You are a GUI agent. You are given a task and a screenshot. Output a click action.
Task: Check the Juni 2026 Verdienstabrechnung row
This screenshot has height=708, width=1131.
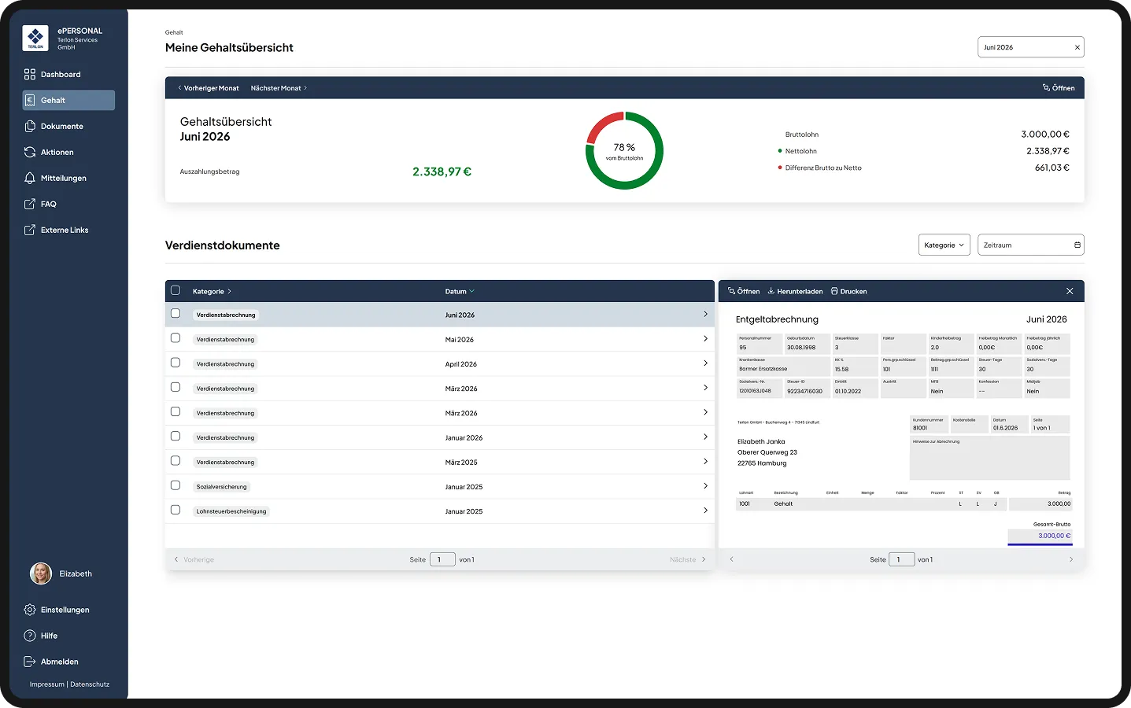click(x=176, y=313)
